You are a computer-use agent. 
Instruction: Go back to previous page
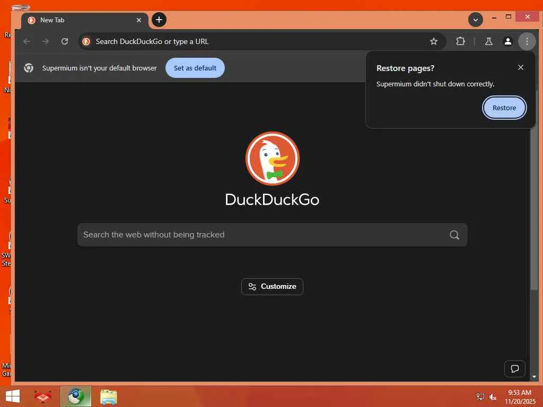point(27,41)
